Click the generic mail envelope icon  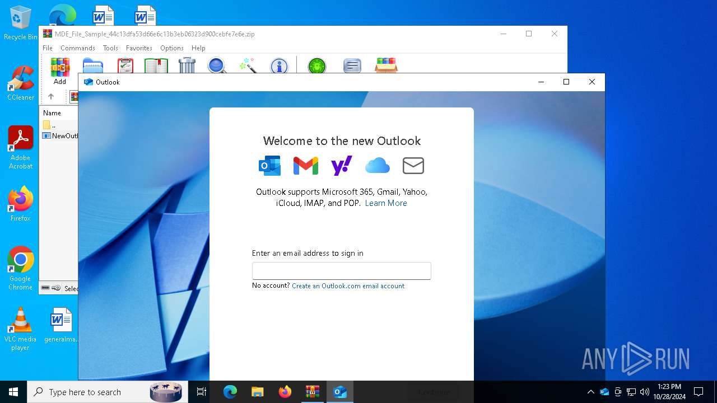[x=413, y=166]
